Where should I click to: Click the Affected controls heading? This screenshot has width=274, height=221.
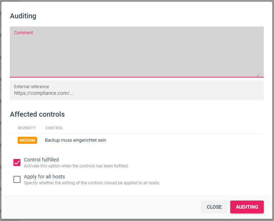coord(37,114)
